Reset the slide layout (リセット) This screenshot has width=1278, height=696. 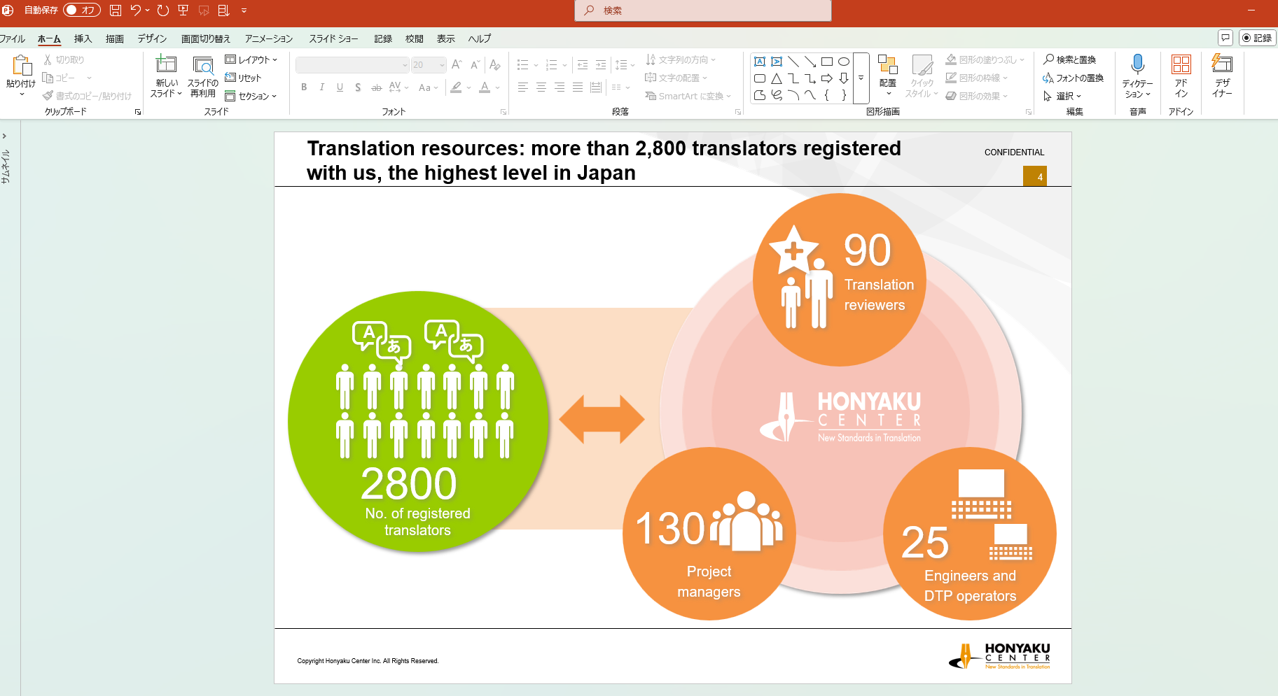click(x=243, y=78)
